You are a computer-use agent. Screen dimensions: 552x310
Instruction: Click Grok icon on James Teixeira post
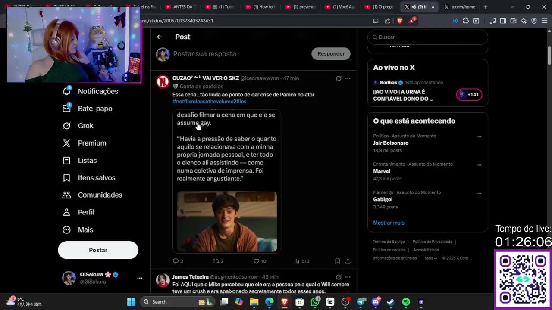(339, 277)
